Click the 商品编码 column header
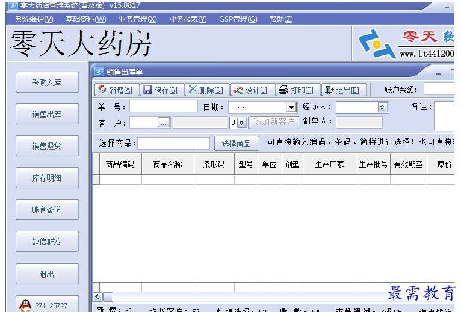The width and height of the screenshot is (461, 312). [x=120, y=164]
